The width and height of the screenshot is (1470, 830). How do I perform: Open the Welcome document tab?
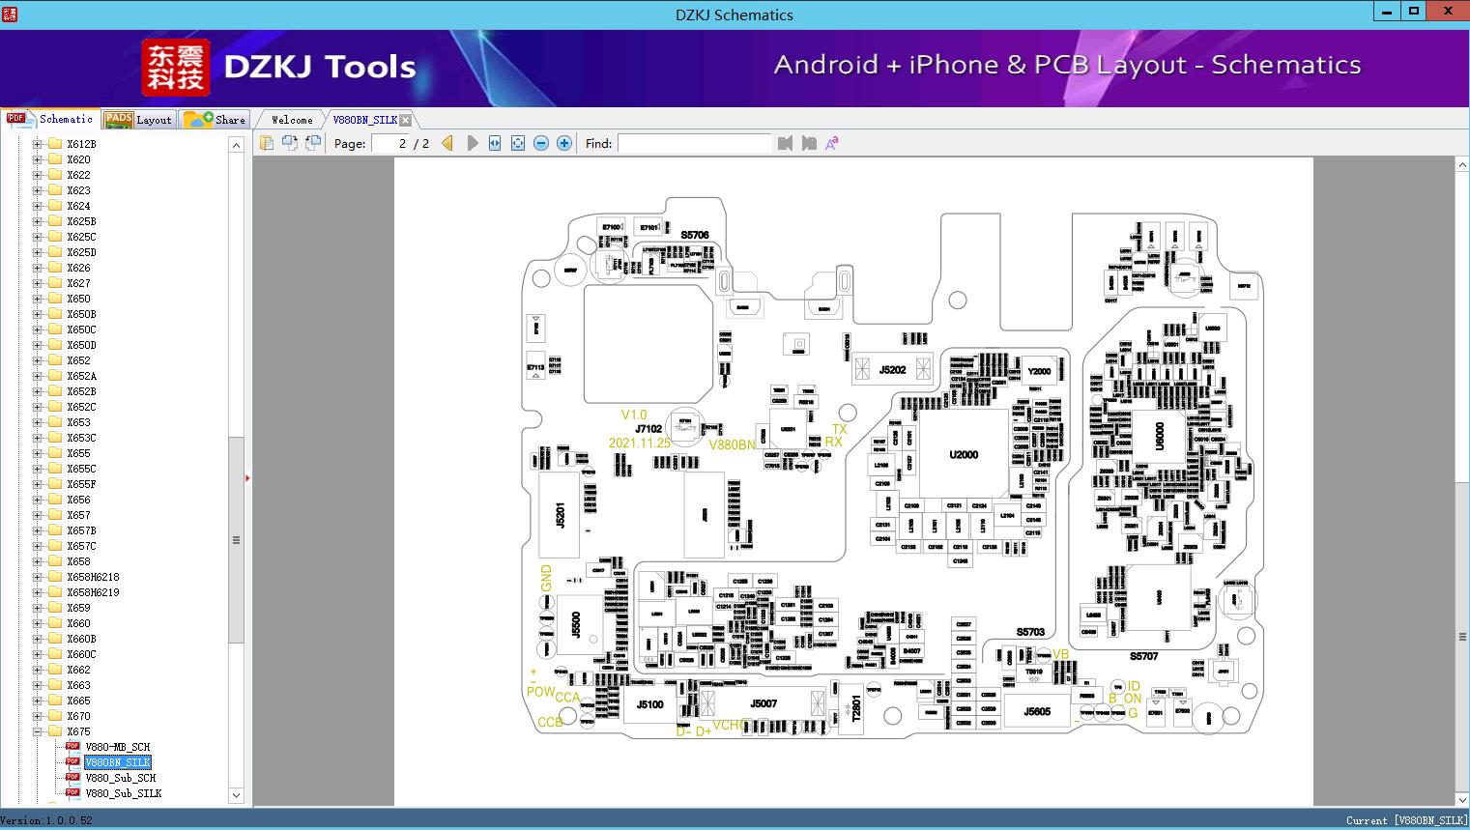pyautogui.click(x=292, y=120)
